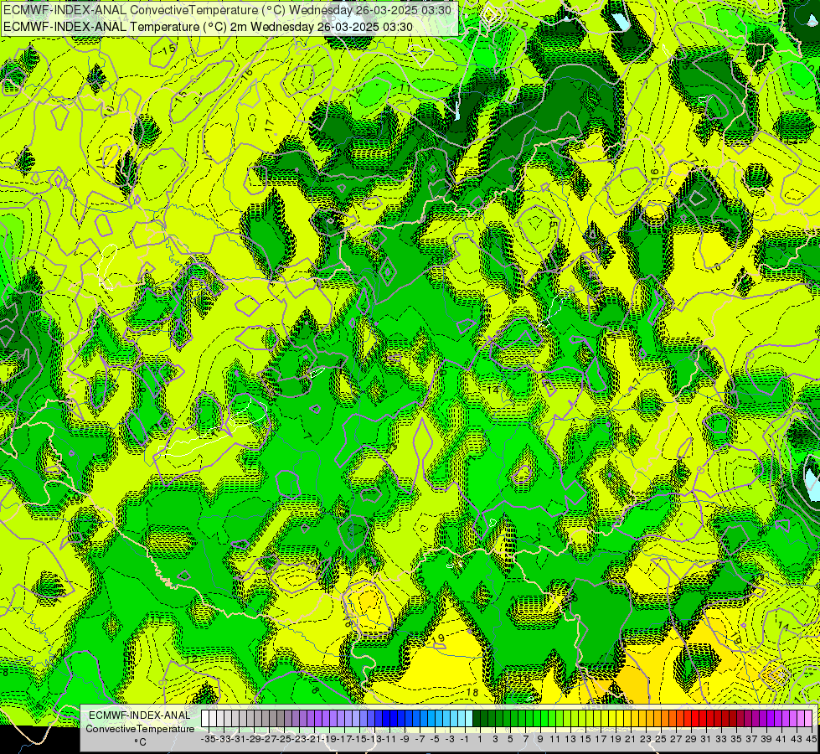Click the legend value -35
Viewport: 820px width, 754px height.
[x=209, y=739]
